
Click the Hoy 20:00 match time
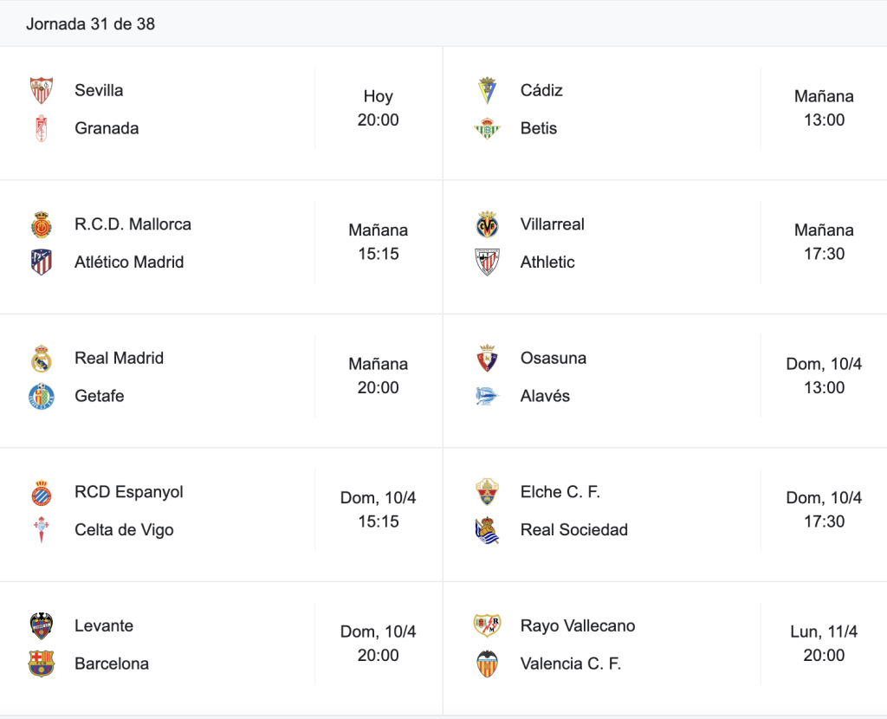(x=378, y=108)
